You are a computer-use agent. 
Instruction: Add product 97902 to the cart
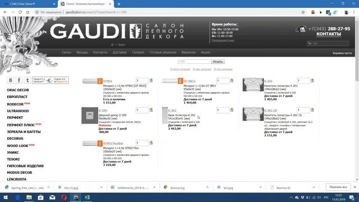(151, 81)
